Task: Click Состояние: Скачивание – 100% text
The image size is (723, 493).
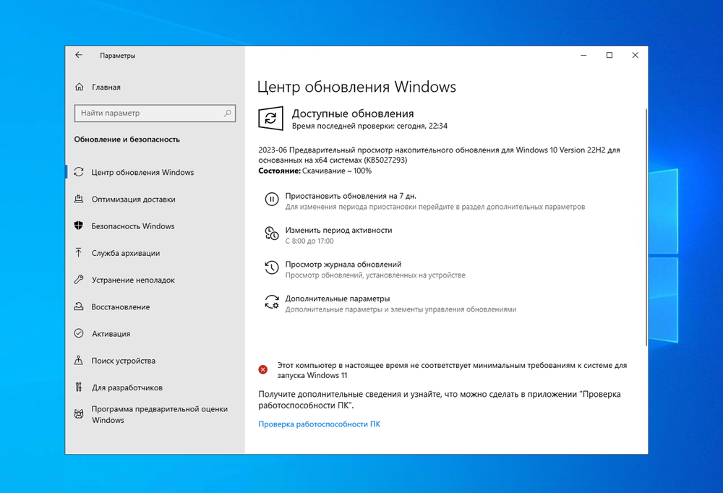Action: coord(315,171)
